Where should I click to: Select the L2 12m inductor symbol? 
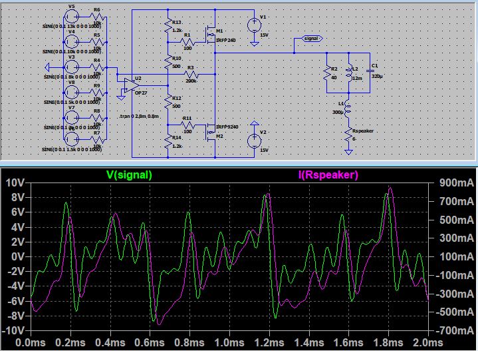point(349,74)
